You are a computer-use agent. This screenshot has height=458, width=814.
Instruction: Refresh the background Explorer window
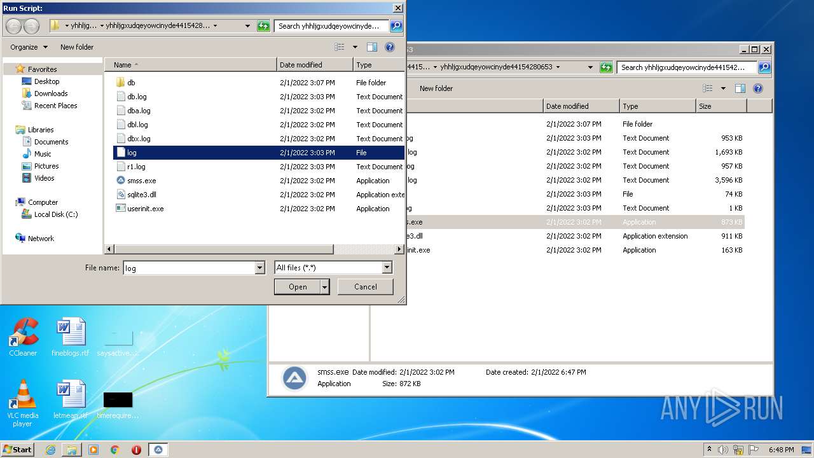pos(606,67)
